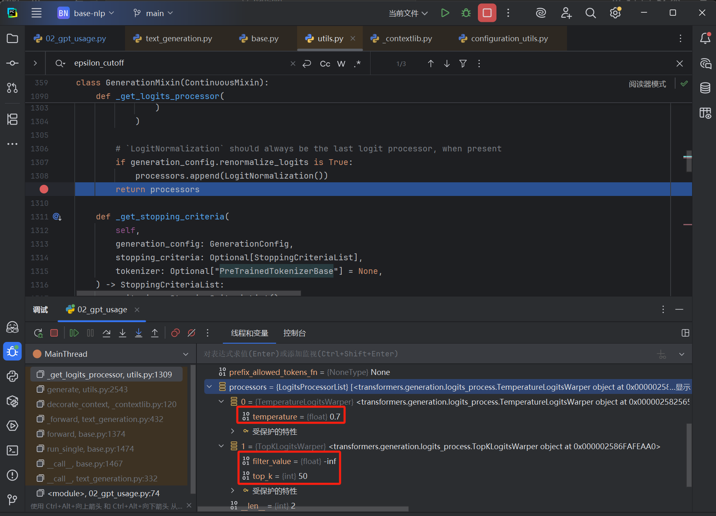Viewport: 716px width, 516px height.
Task: Toggle the Regex search option
Action: coord(357,64)
